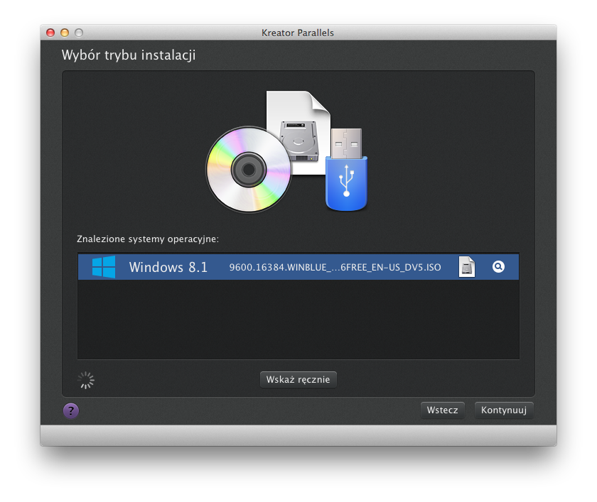Reveal the ISO using the magnifier icon

498,267
